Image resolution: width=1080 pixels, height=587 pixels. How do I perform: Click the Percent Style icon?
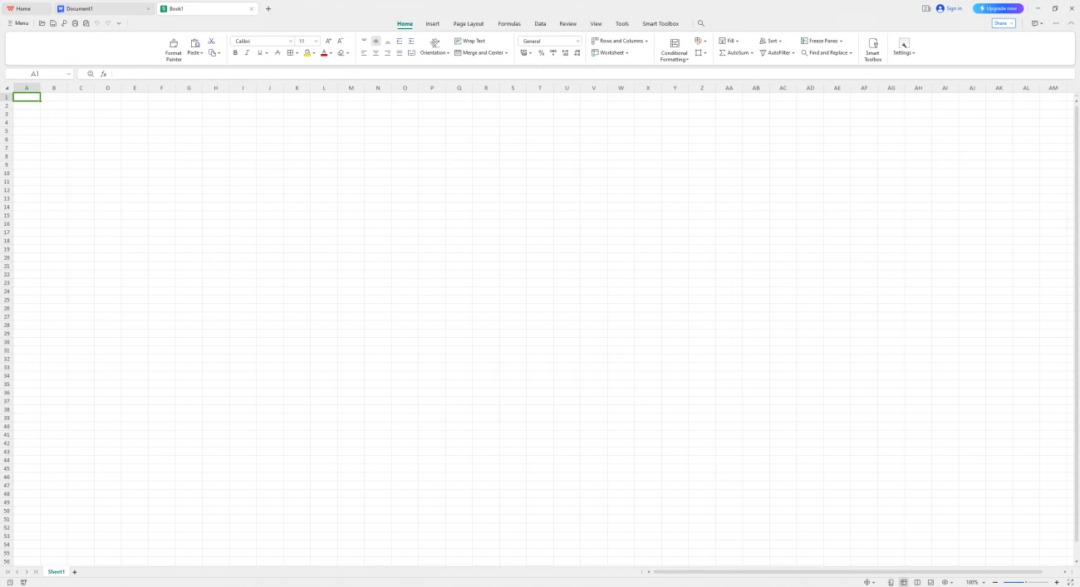click(541, 53)
